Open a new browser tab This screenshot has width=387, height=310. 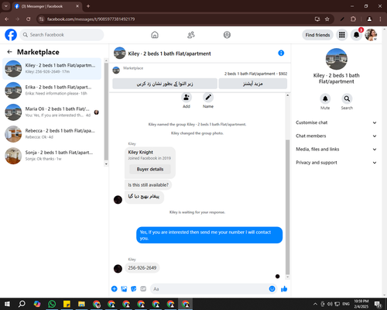point(88,6)
